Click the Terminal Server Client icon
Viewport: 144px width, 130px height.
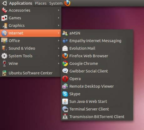[x=65, y=109]
